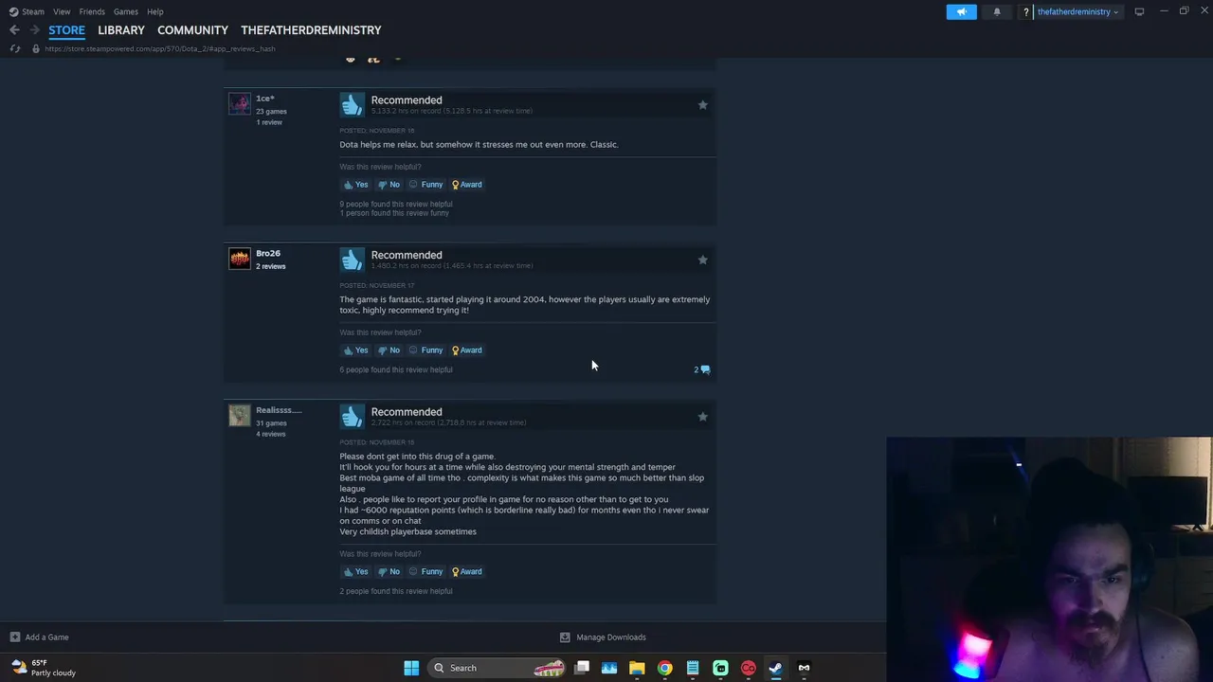Switch to Big Picture mode monitor icon
The height and width of the screenshot is (682, 1213).
click(1139, 11)
